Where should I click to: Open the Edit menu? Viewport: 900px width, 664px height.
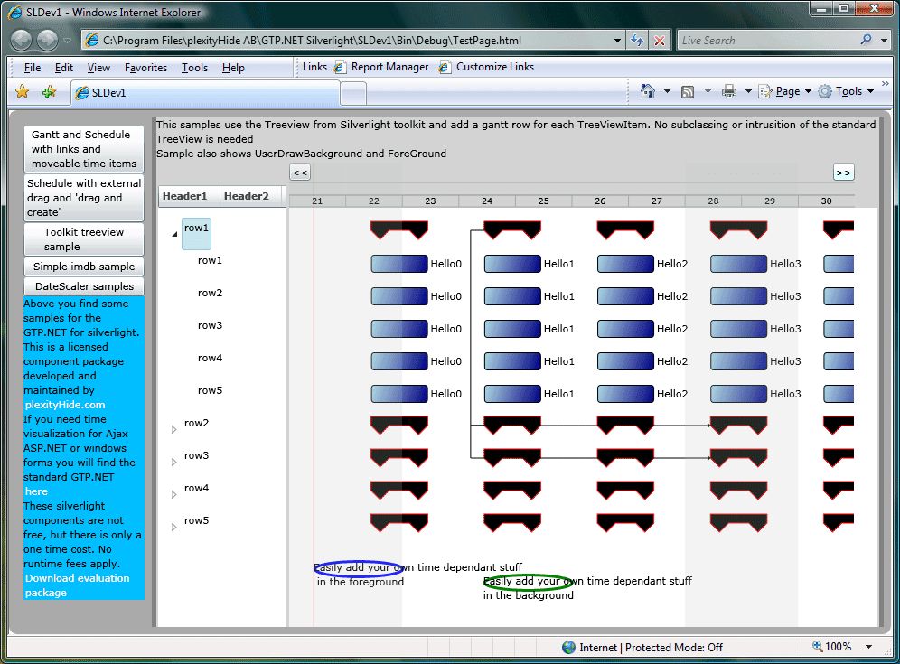[x=64, y=68]
